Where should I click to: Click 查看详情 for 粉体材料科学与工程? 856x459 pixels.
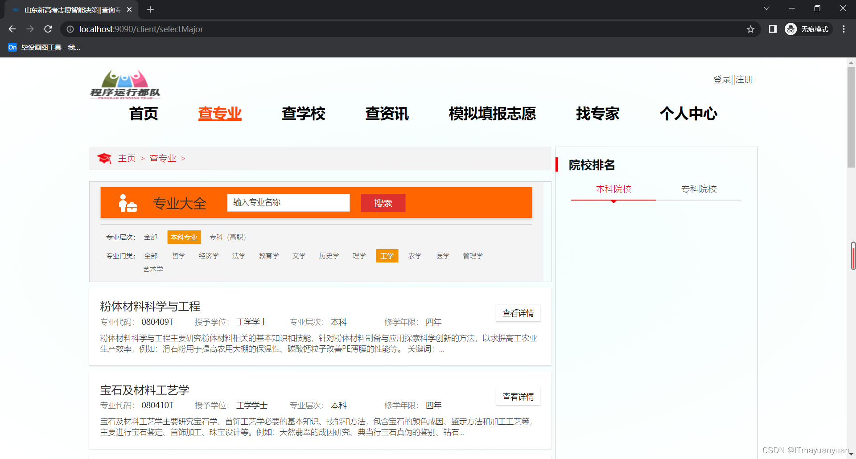click(518, 313)
